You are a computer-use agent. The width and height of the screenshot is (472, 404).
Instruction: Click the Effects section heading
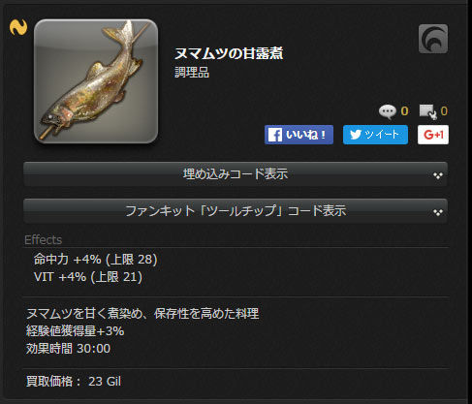pyautogui.click(x=43, y=240)
